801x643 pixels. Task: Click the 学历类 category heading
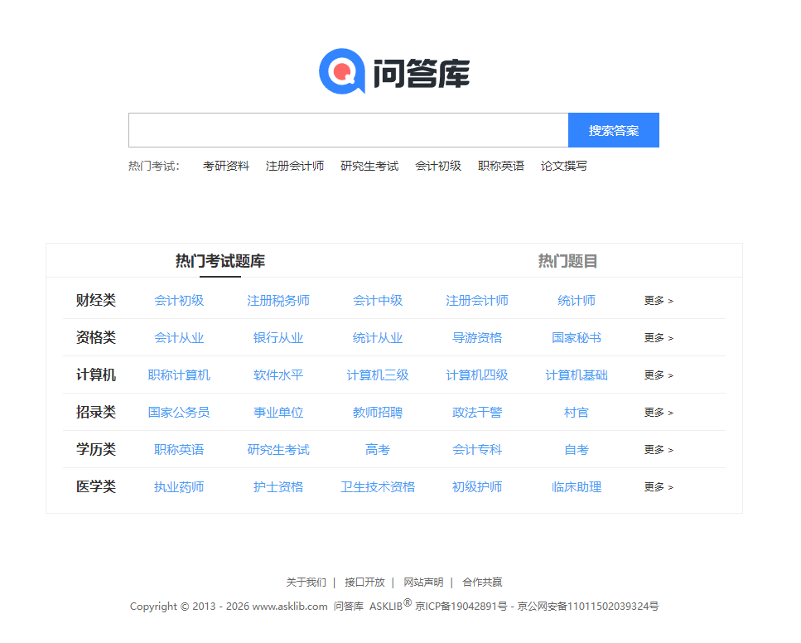[96, 449]
